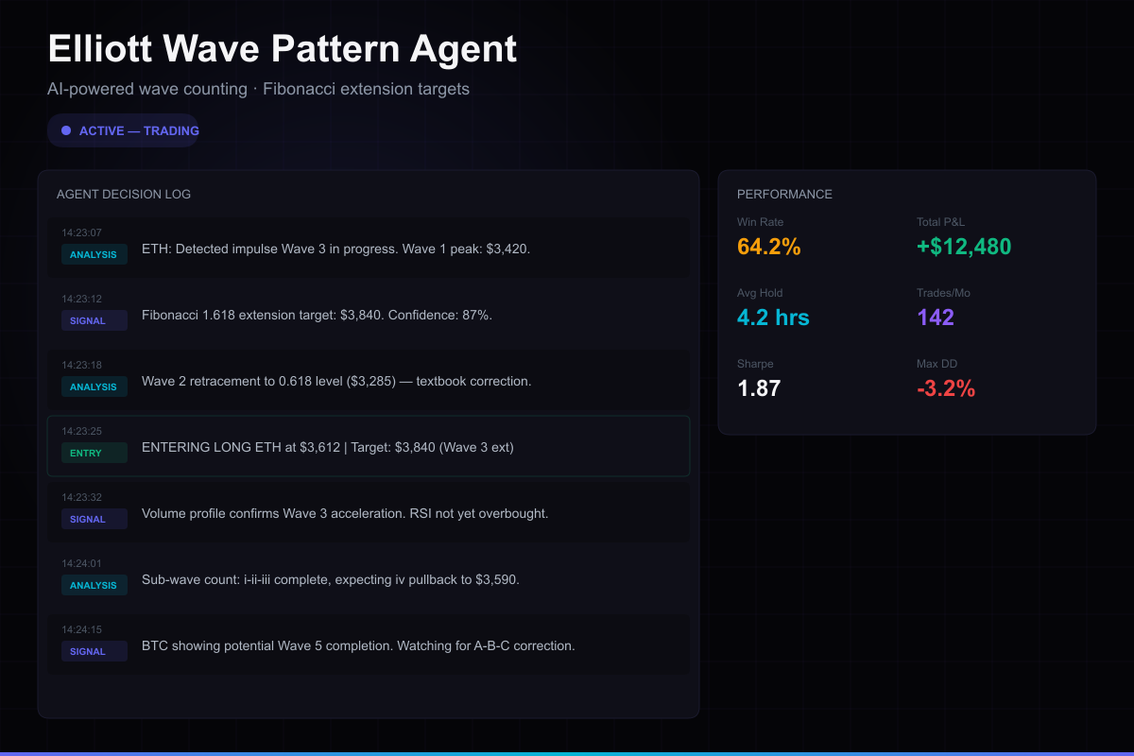1134x756 pixels.
Task: Enable the highlighted ENTERING LONG ETH entry row
Action: pyautogui.click(x=369, y=446)
